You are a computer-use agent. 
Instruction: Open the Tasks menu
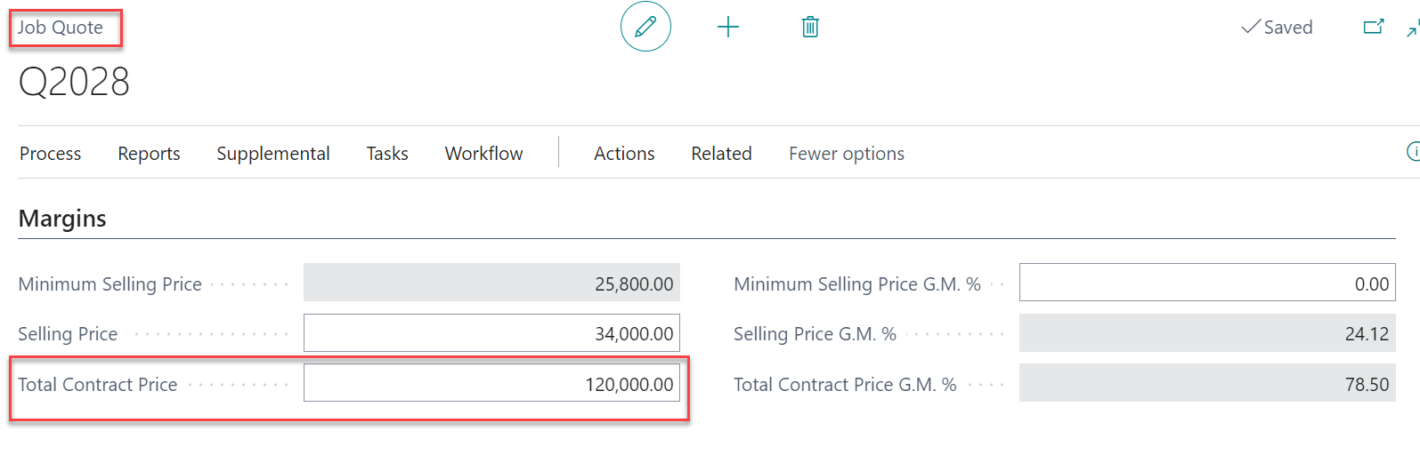(x=387, y=154)
